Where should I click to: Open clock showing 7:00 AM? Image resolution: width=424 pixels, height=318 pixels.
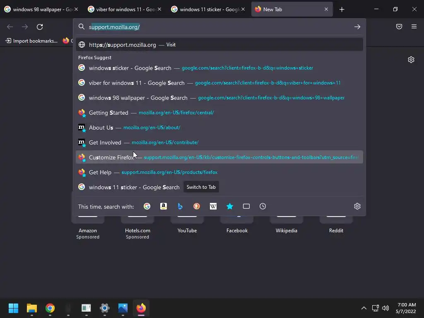click(x=406, y=308)
